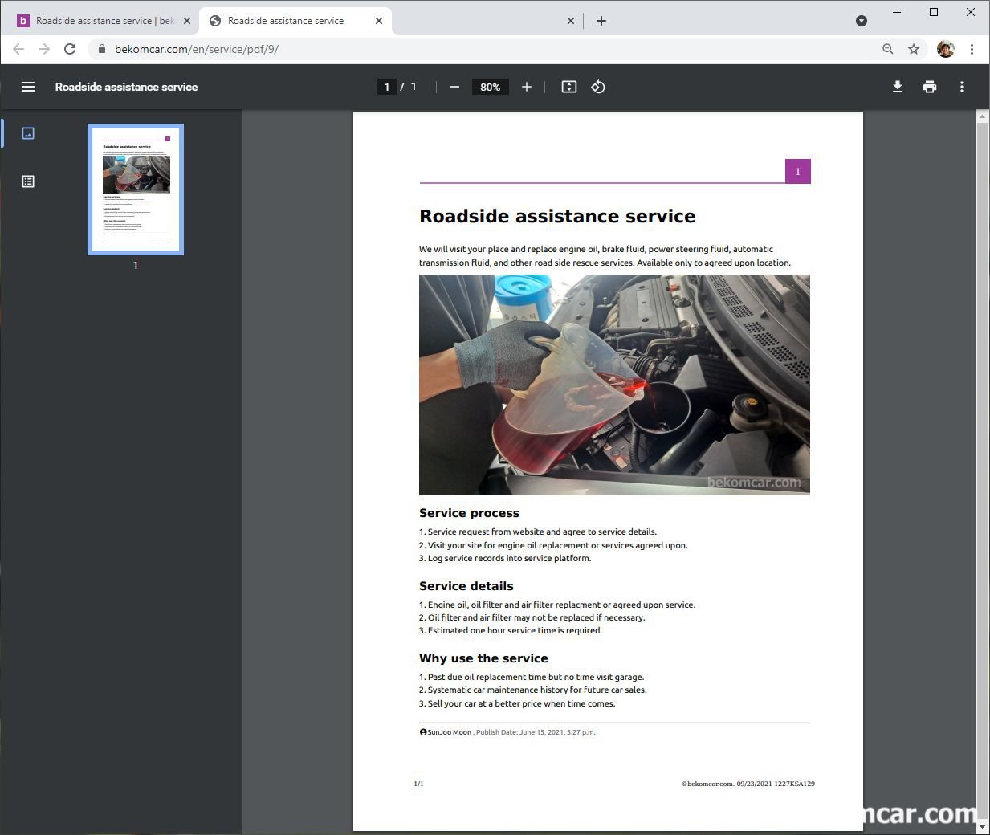The image size is (990, 835).
Task: Rotate the page counterclockwise
Action: click(x=598, y=87)
